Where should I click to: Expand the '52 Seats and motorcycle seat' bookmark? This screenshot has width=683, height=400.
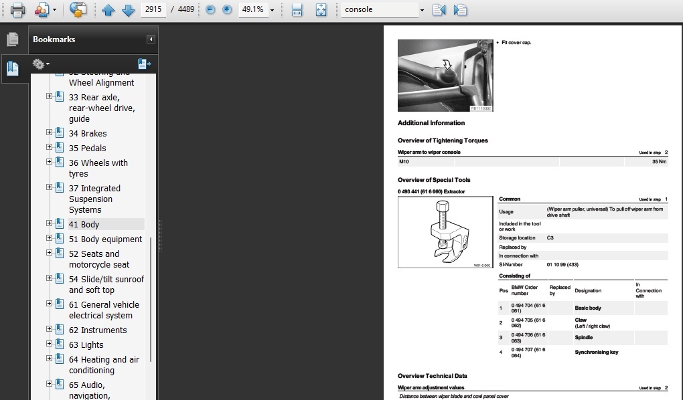click(50, 253)
